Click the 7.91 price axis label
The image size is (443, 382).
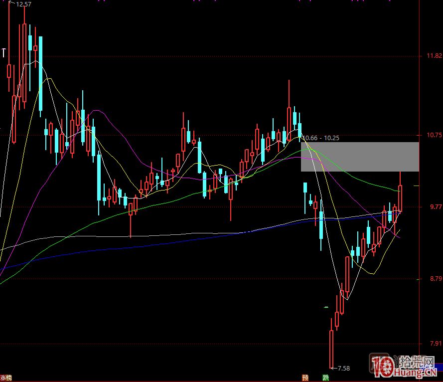(x=431, y=344)
